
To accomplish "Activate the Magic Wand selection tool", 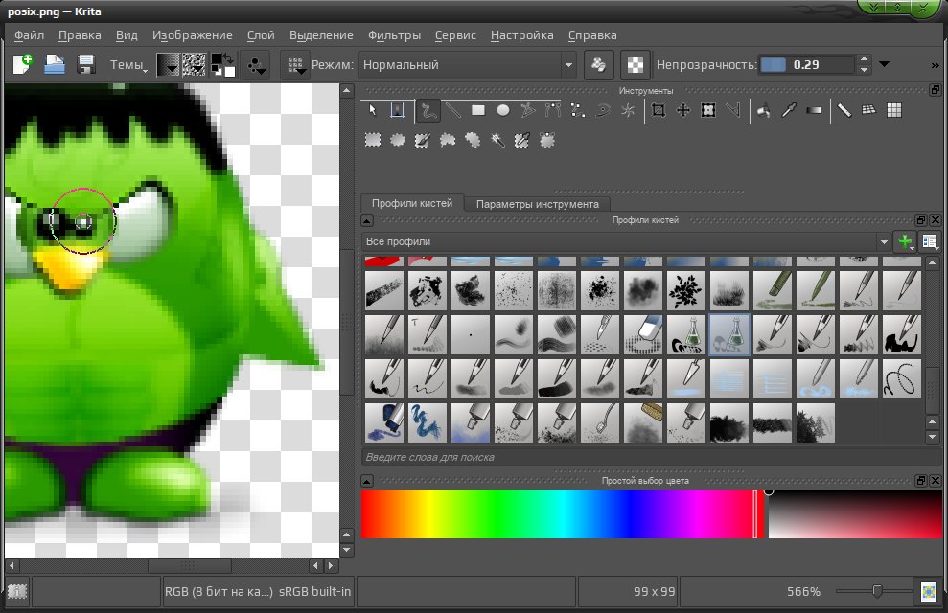I will coord(497,141).
